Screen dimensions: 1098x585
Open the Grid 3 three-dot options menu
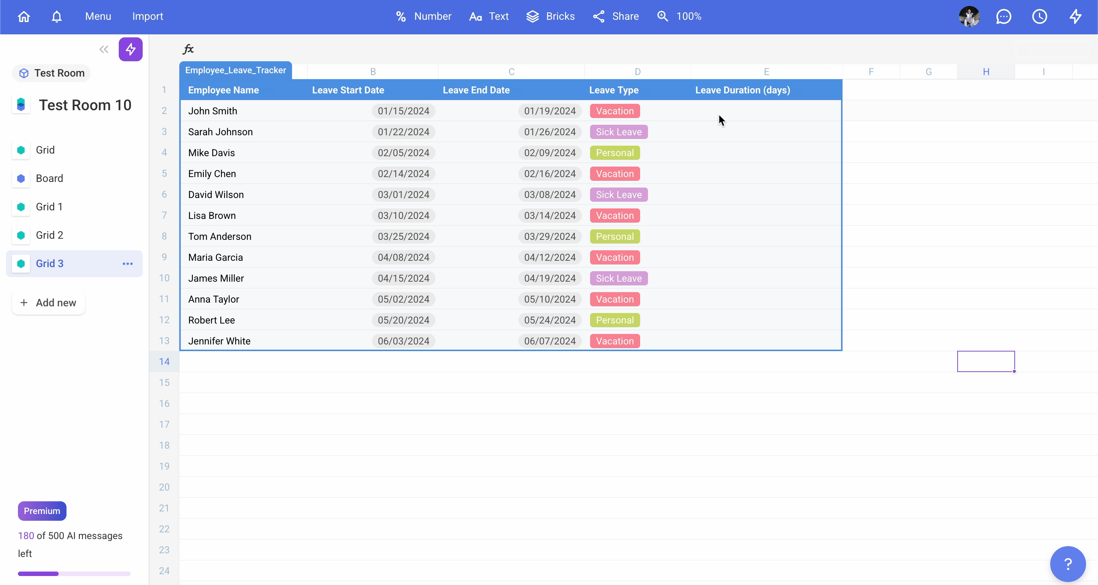[127, 263]
